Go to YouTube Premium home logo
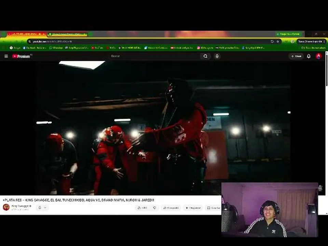This screenshot has width=328, height=246. [x=22, y=56]
